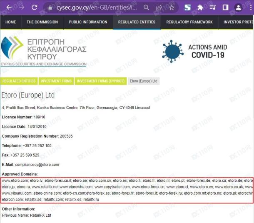Click the INVESTMENT FIRMS breadcrumb
Image resolution: width=254 pixels, height=223 pixels.
(x=56, y=81)
